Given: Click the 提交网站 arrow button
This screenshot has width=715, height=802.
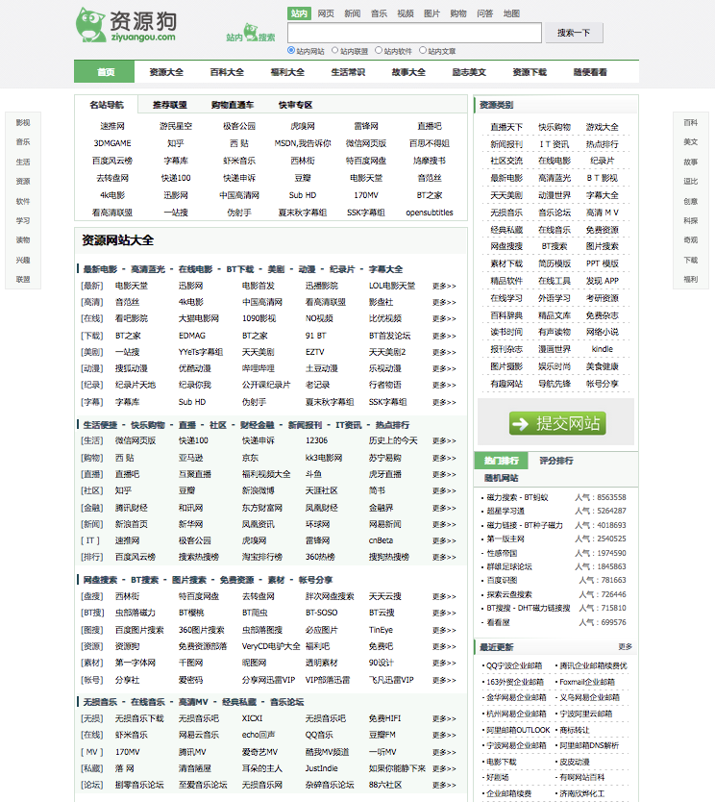Looking at the screenshot, I should click(557, 423).
